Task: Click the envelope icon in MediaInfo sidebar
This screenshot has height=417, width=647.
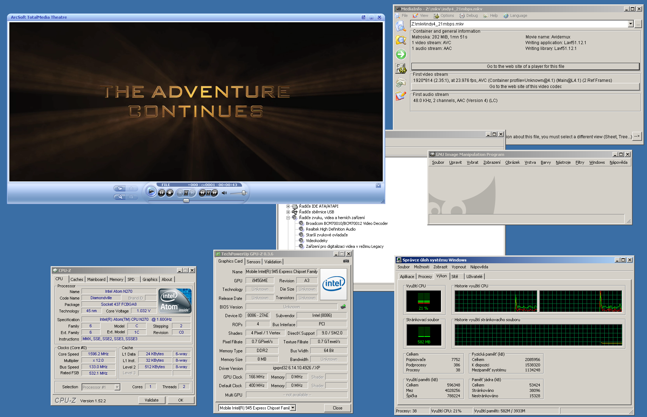Action: [x=401, y=83]
